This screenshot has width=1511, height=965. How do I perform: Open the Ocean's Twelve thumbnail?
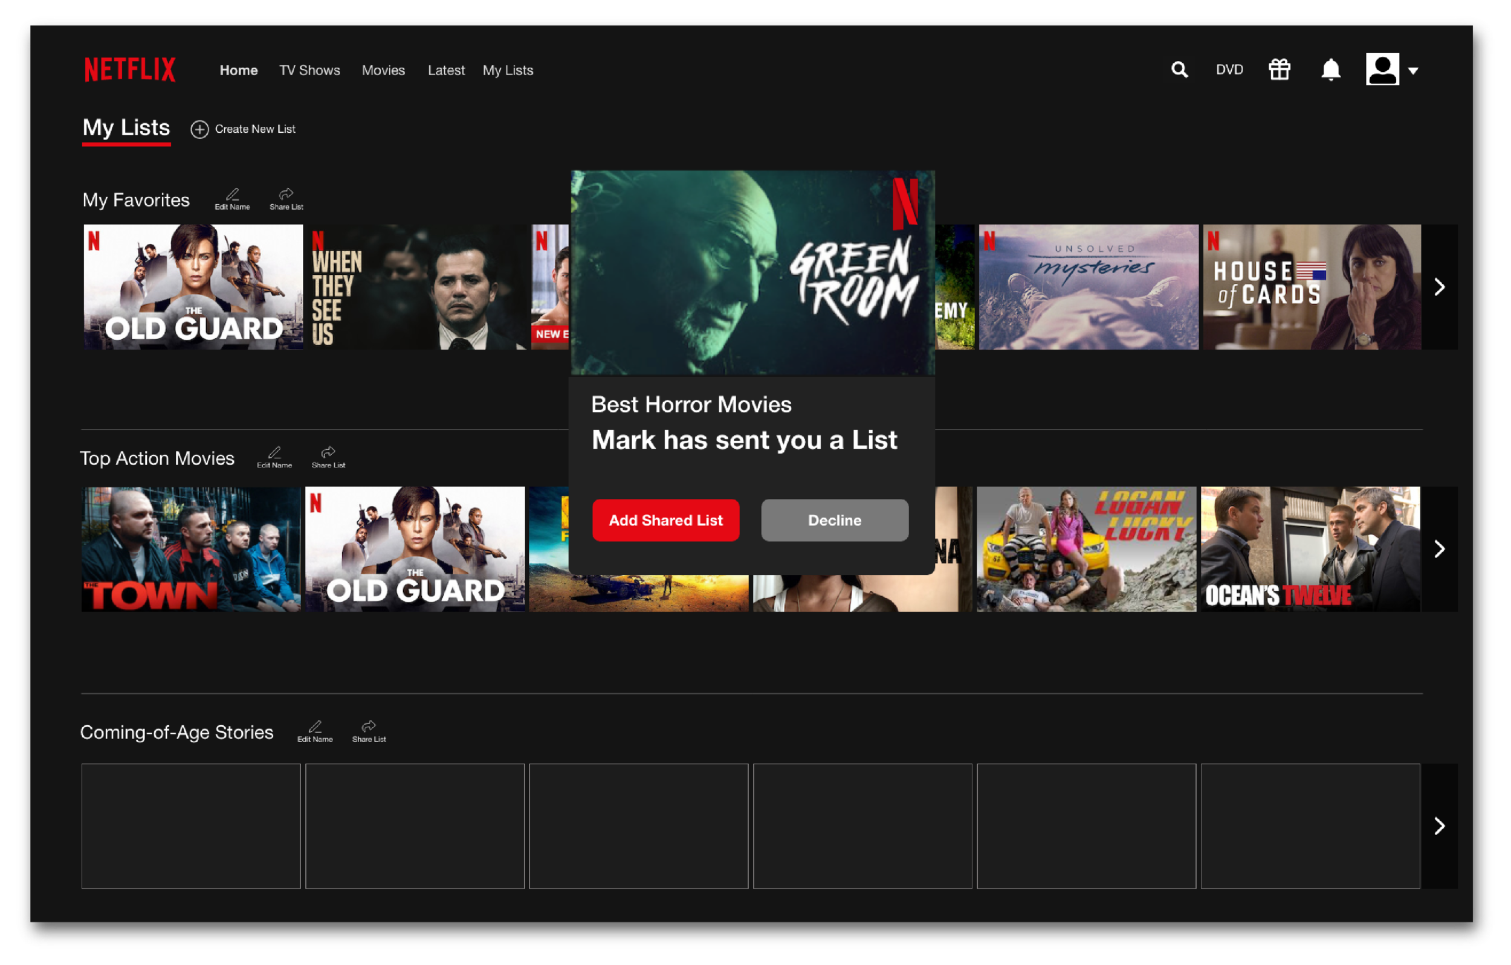[x=1310, y=550]
